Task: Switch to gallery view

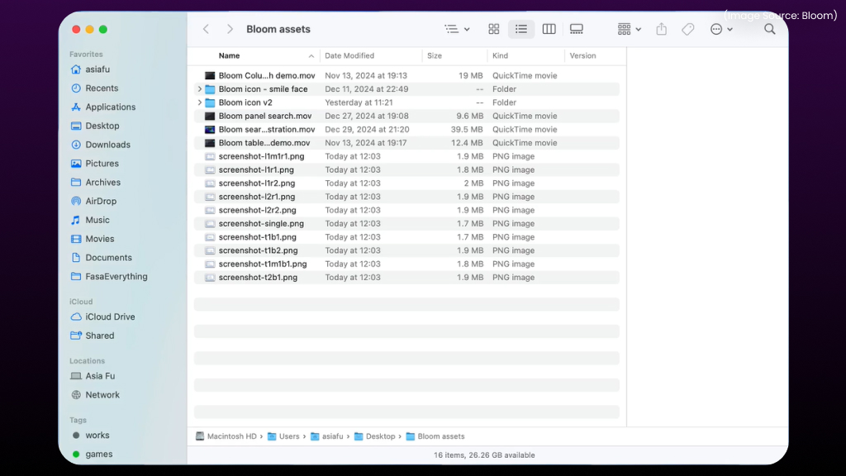Action: (576, 29)
